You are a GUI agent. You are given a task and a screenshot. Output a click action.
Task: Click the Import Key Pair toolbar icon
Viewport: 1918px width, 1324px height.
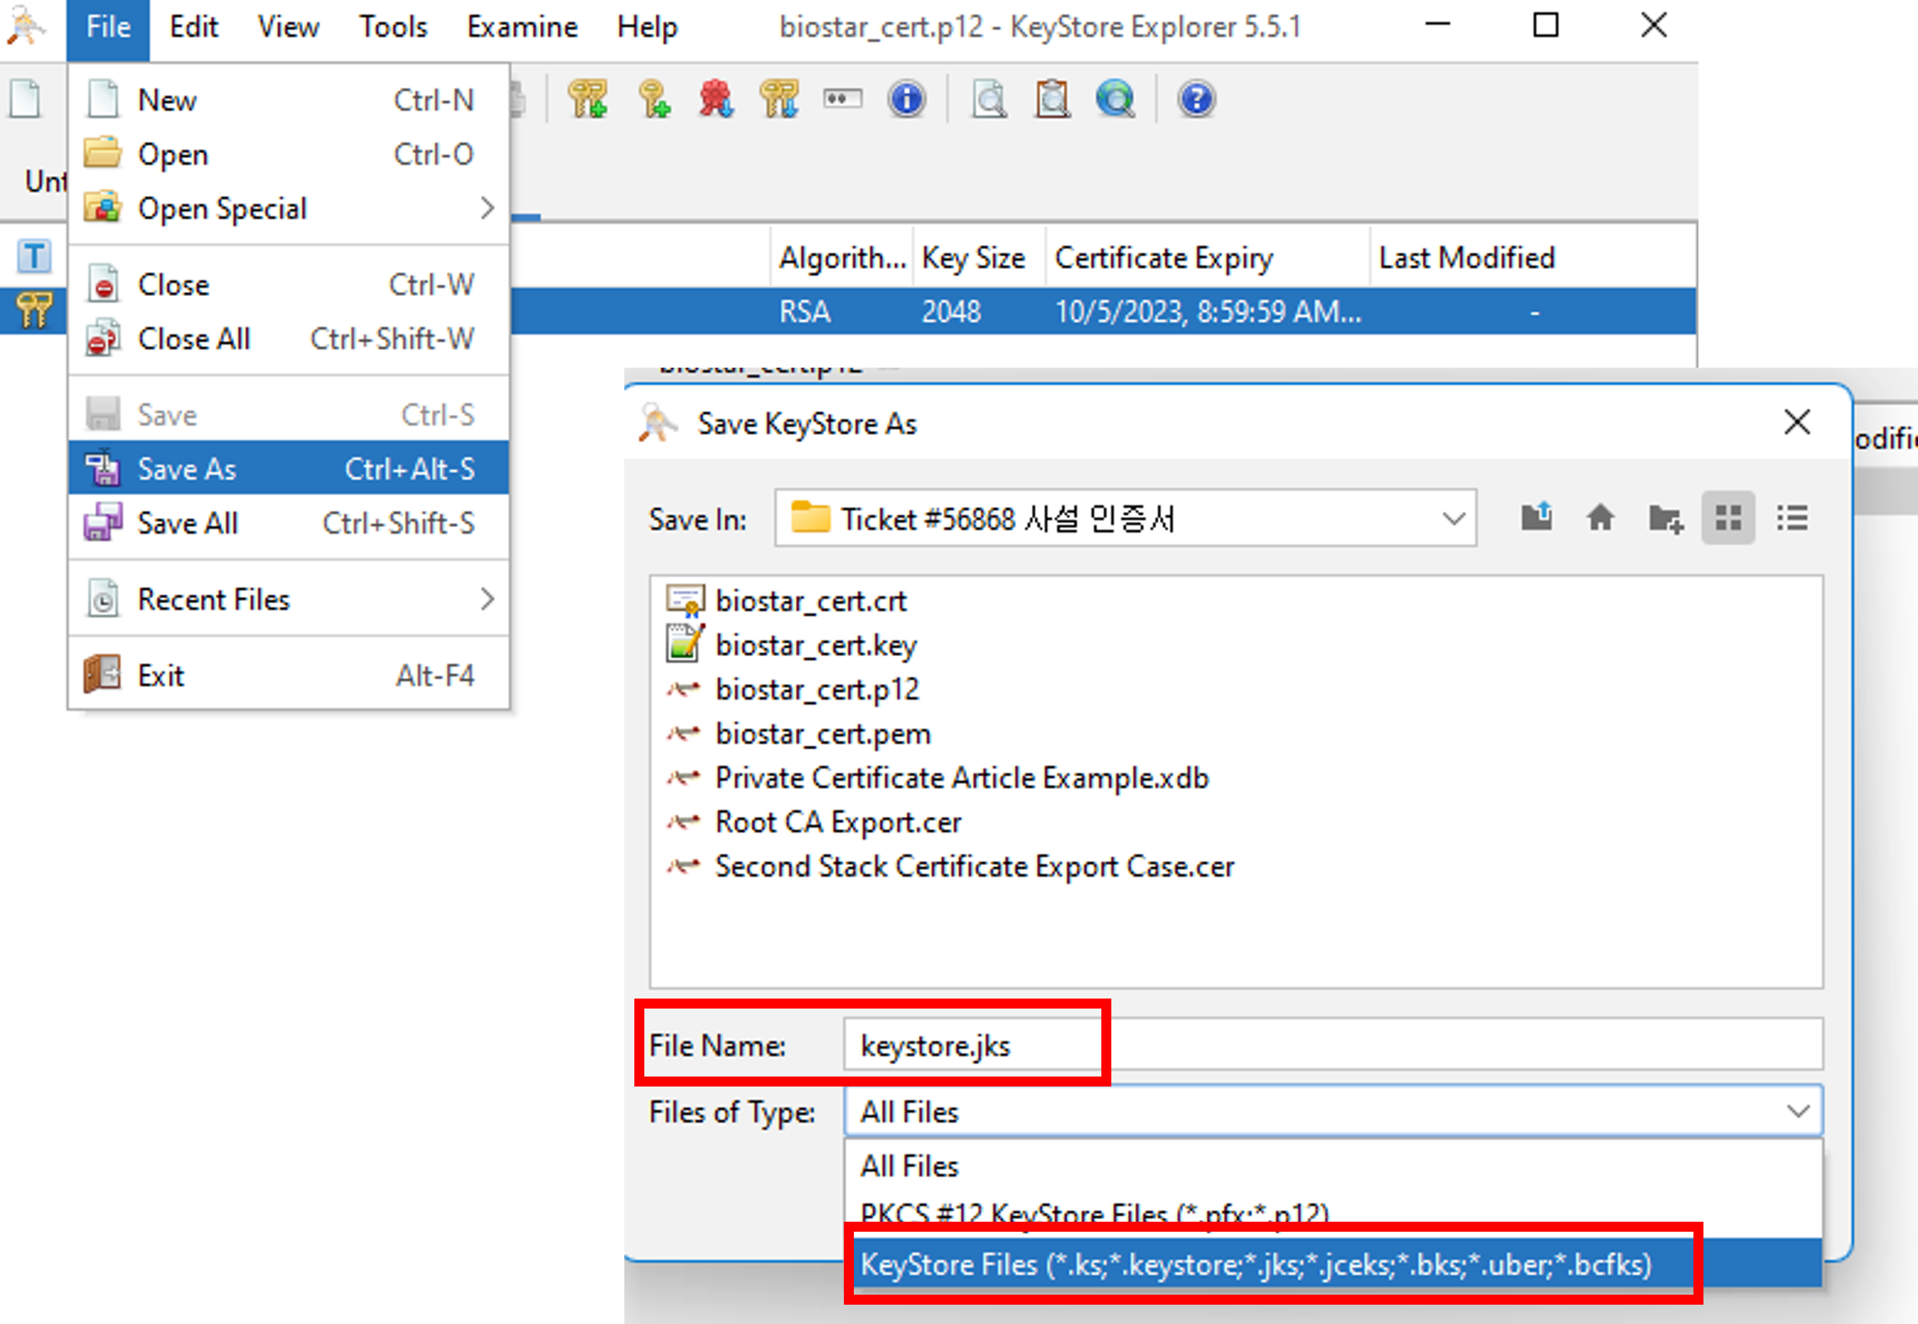pyautogui.click(x=779, y=99)
